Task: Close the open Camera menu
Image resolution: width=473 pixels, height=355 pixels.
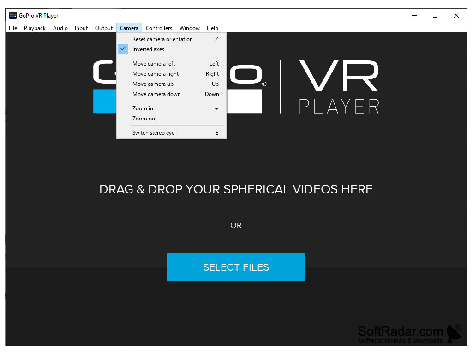Action: click(x=129, y=28)
